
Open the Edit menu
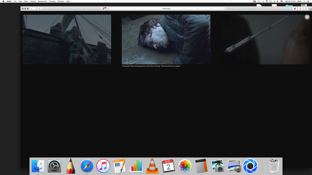20,1
